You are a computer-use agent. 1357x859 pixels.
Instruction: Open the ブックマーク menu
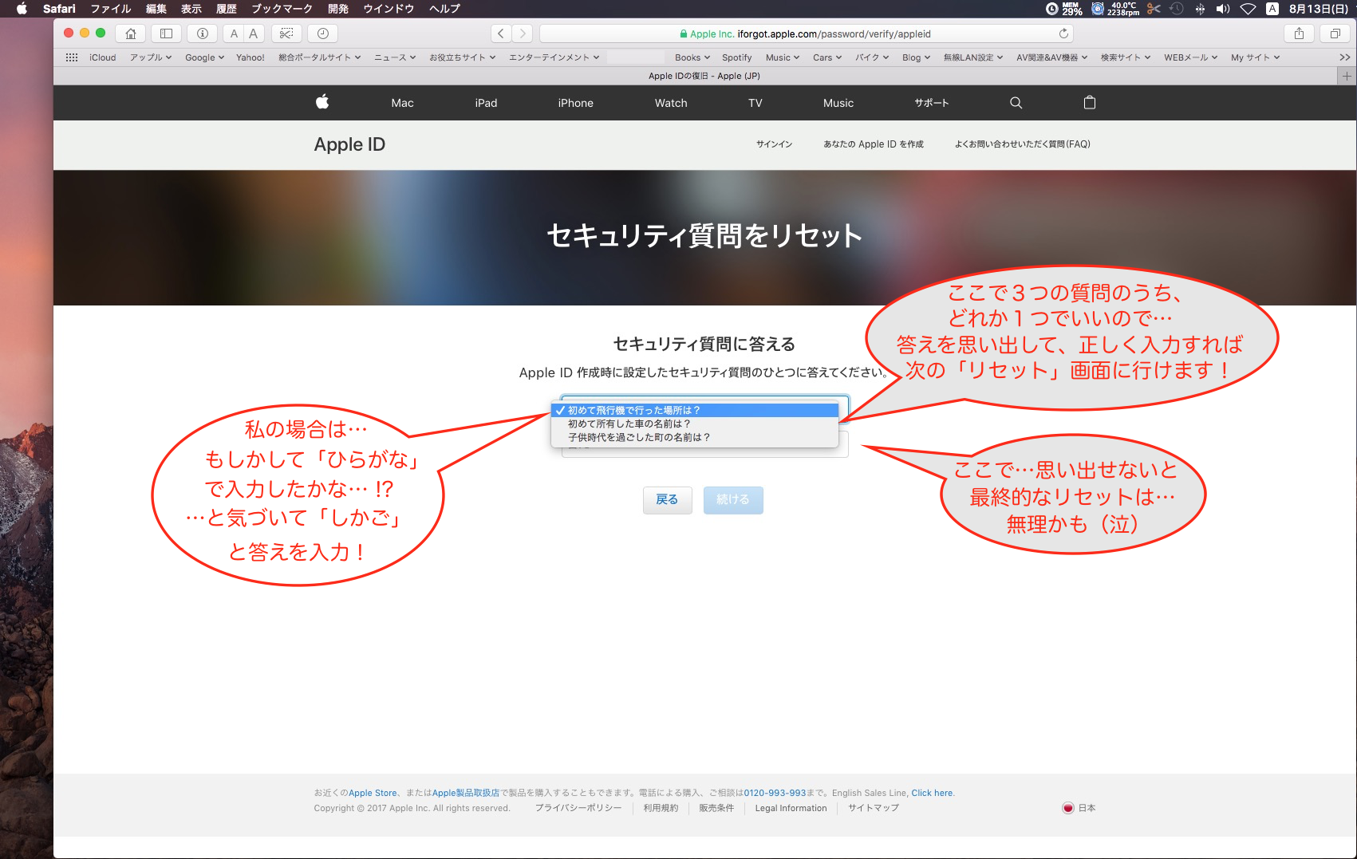[282, 9]
